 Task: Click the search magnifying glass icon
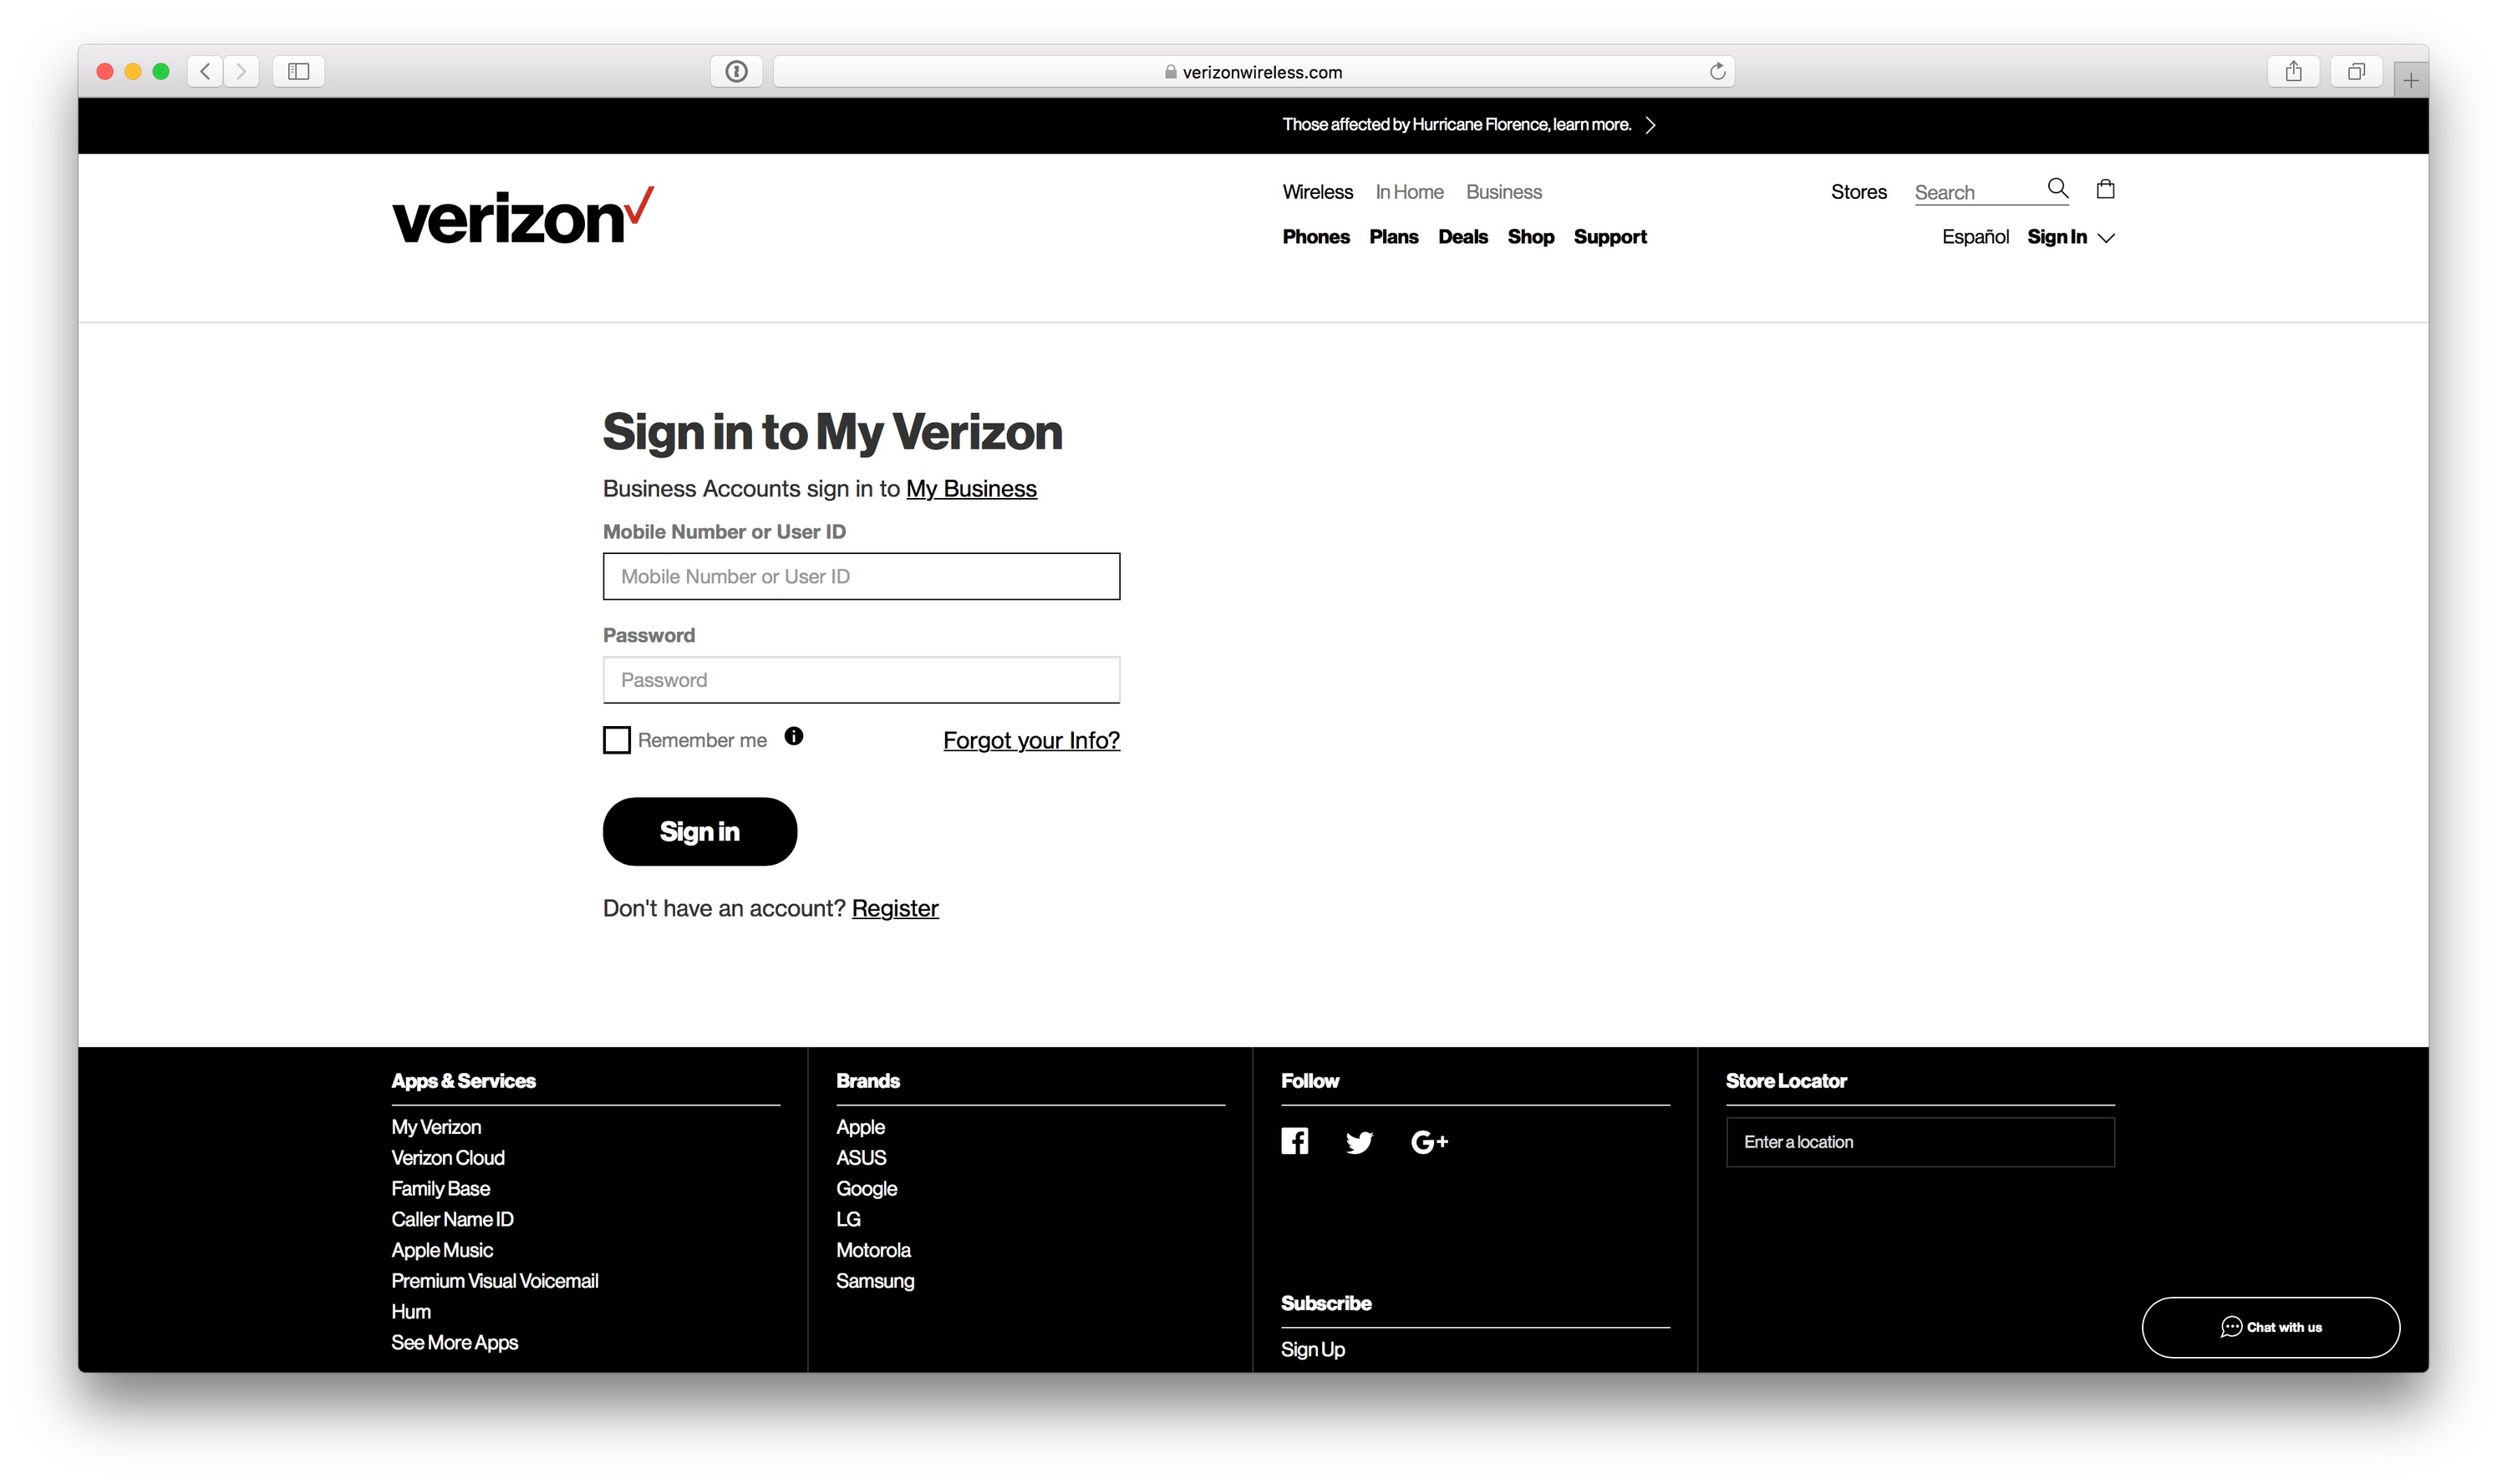pyautogui.click(x=2058, y=189)
